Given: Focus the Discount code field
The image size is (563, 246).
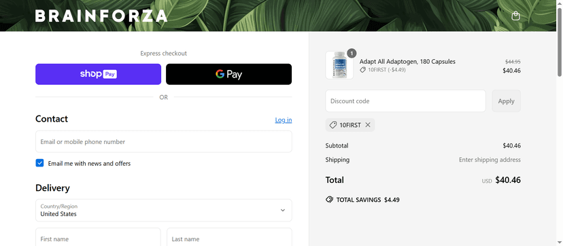Looking at the screenshot, I should pos(405,101).
